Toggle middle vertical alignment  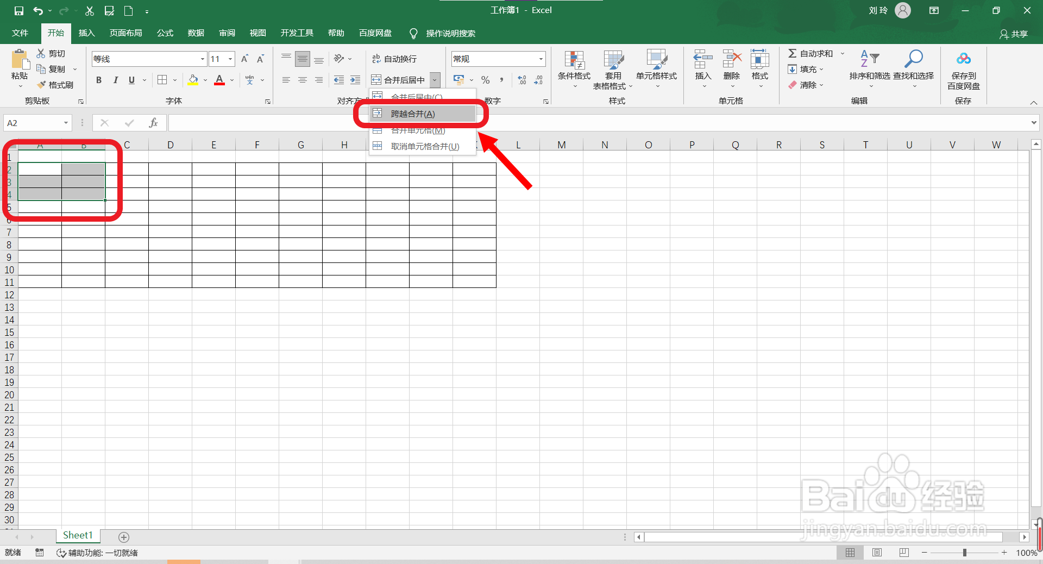click(x=303, y=59)
